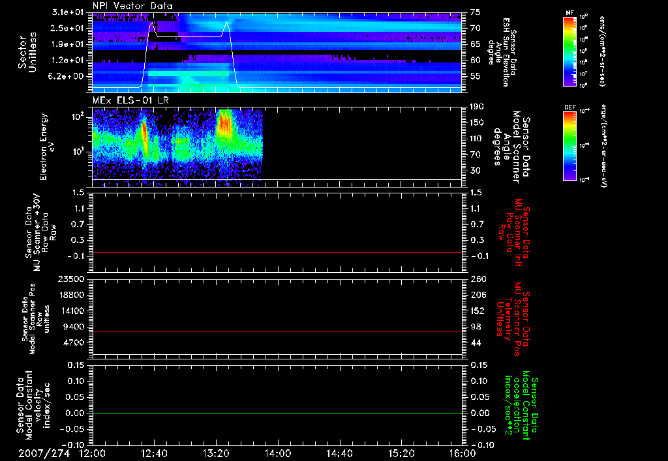Click the 'ergs/(cm**2-sr-sec-eV)' units label
The image size is (668, 461).
(x=603, y=146)
